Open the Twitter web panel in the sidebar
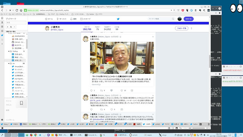The image size is (243, 137). (x=2, y=35)
